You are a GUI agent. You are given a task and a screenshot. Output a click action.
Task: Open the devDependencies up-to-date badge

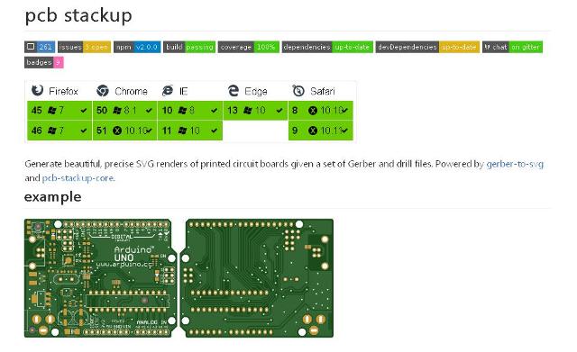(427, 47)
